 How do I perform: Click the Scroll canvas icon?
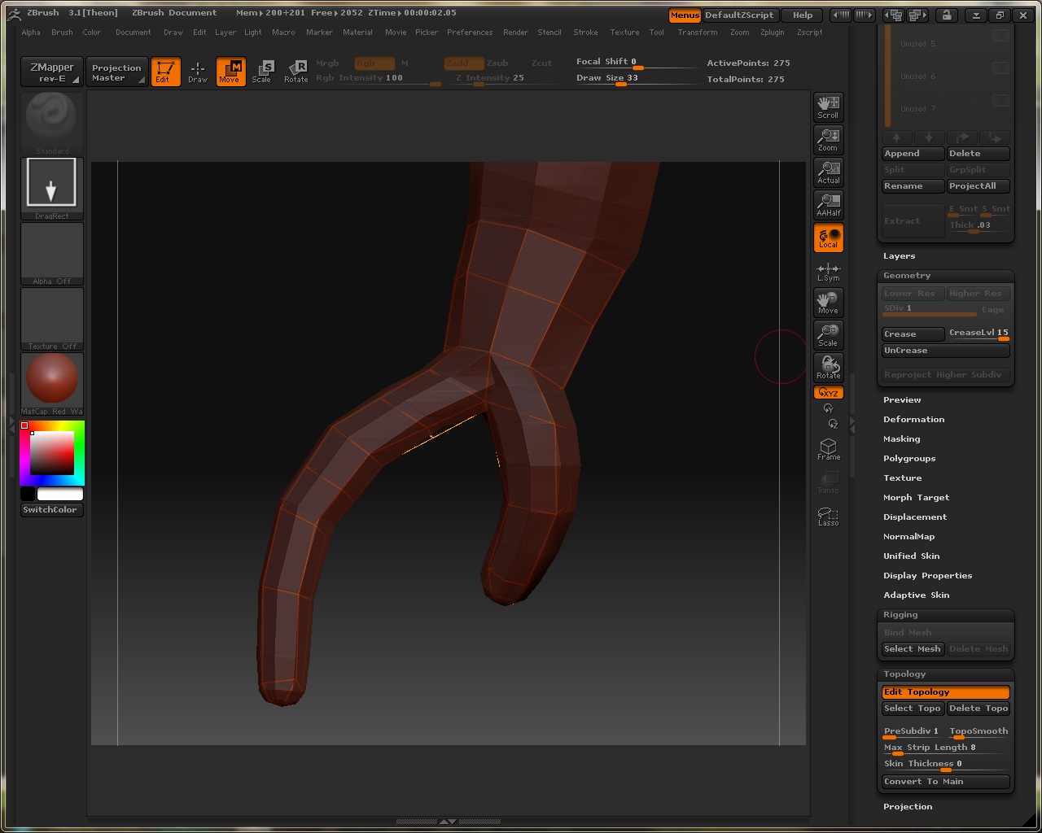[x=828, y=107]
